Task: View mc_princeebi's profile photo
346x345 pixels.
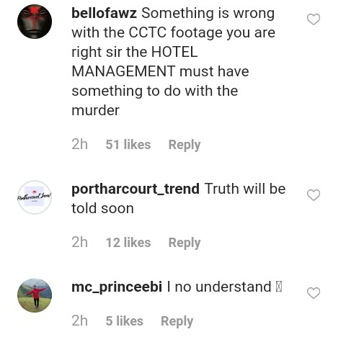Action: coord(35,295)
